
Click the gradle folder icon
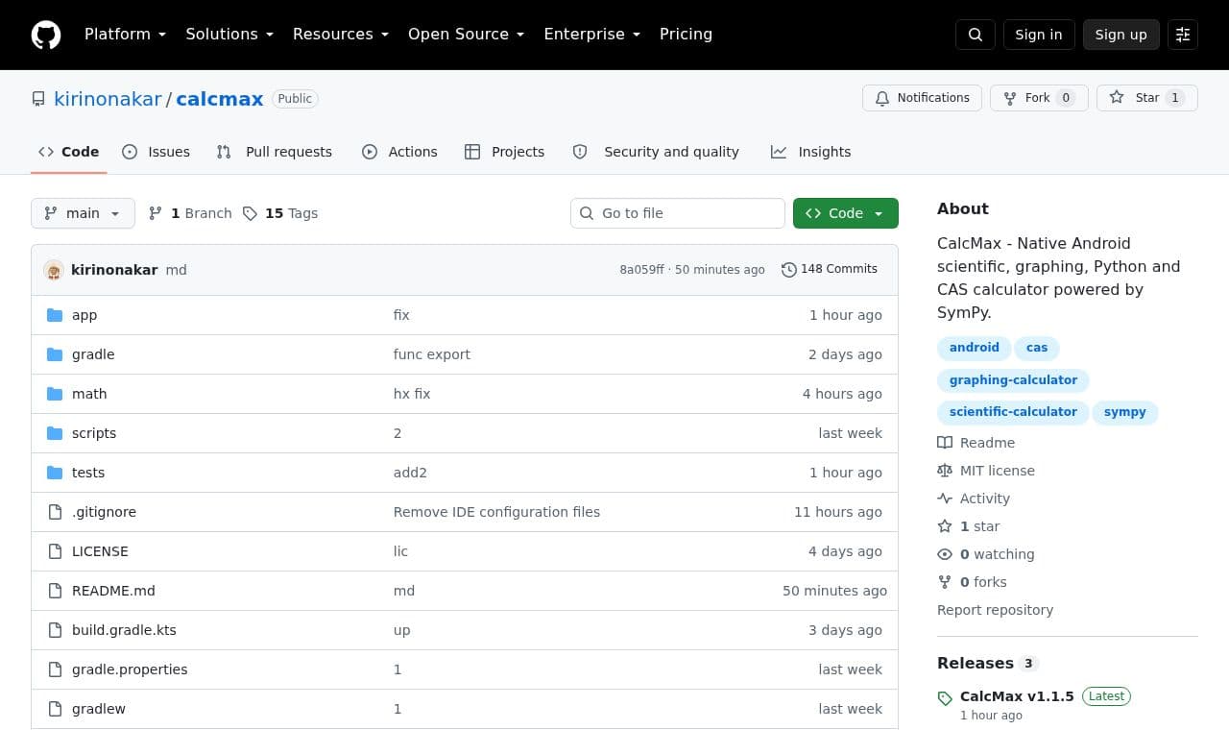click(x=55, y=354)
